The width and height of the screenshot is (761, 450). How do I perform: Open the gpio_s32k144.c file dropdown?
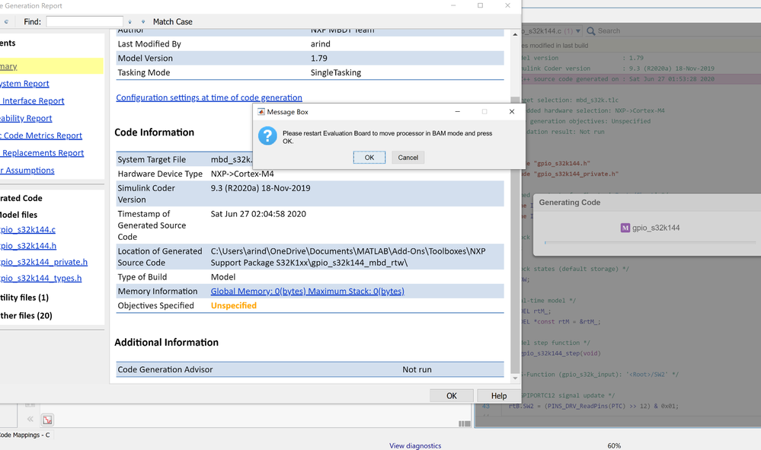coord(578,31)
